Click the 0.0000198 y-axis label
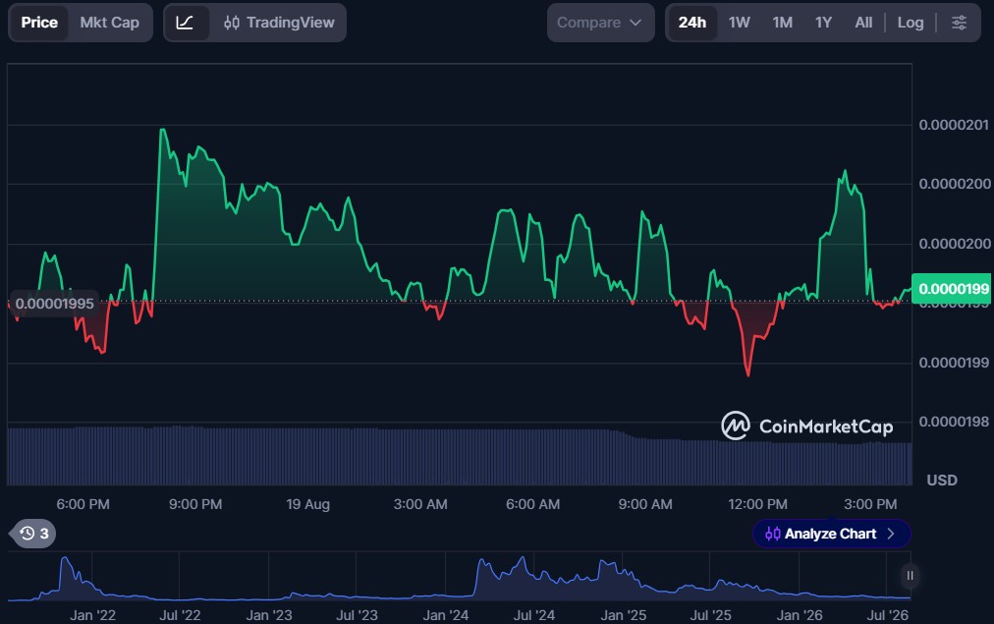 (x=954, y=422)
